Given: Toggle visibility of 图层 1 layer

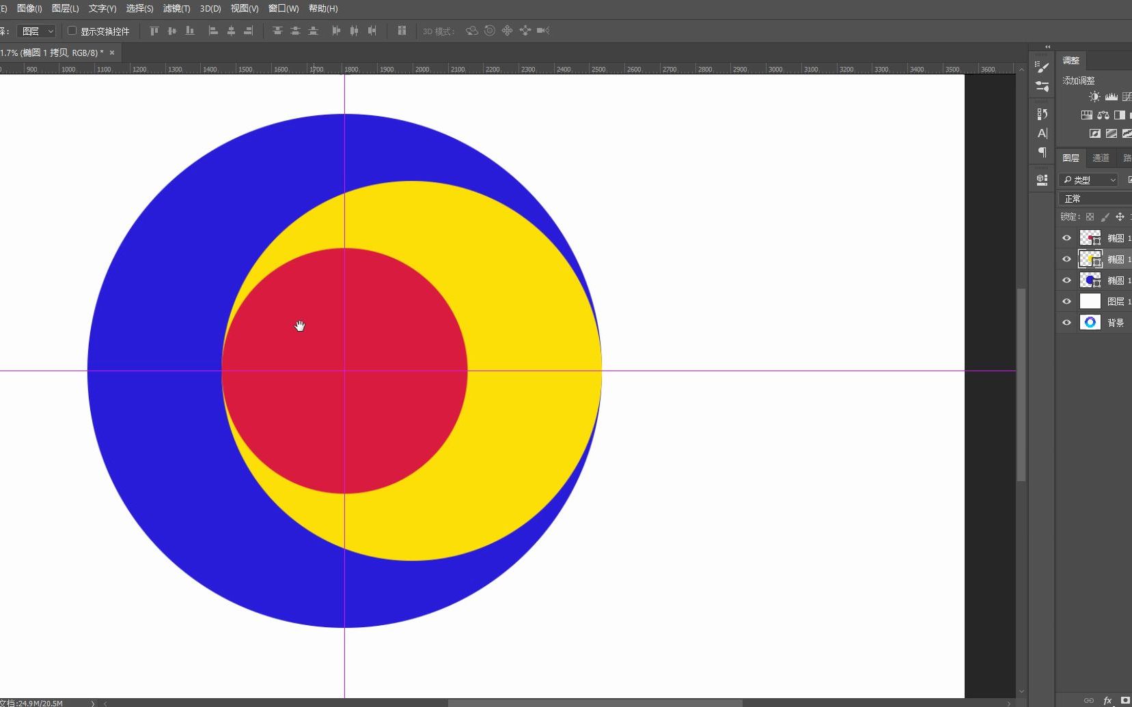Looking at the screenshot, I should coord(1066,302).
